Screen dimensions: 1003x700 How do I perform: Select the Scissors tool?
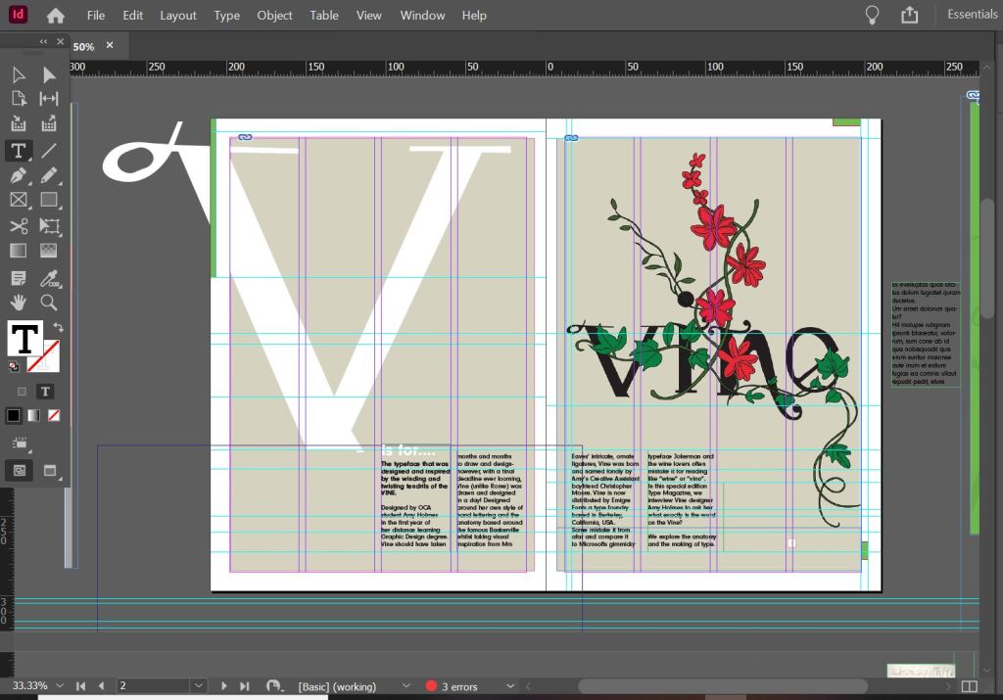click(x=18, y=226)
